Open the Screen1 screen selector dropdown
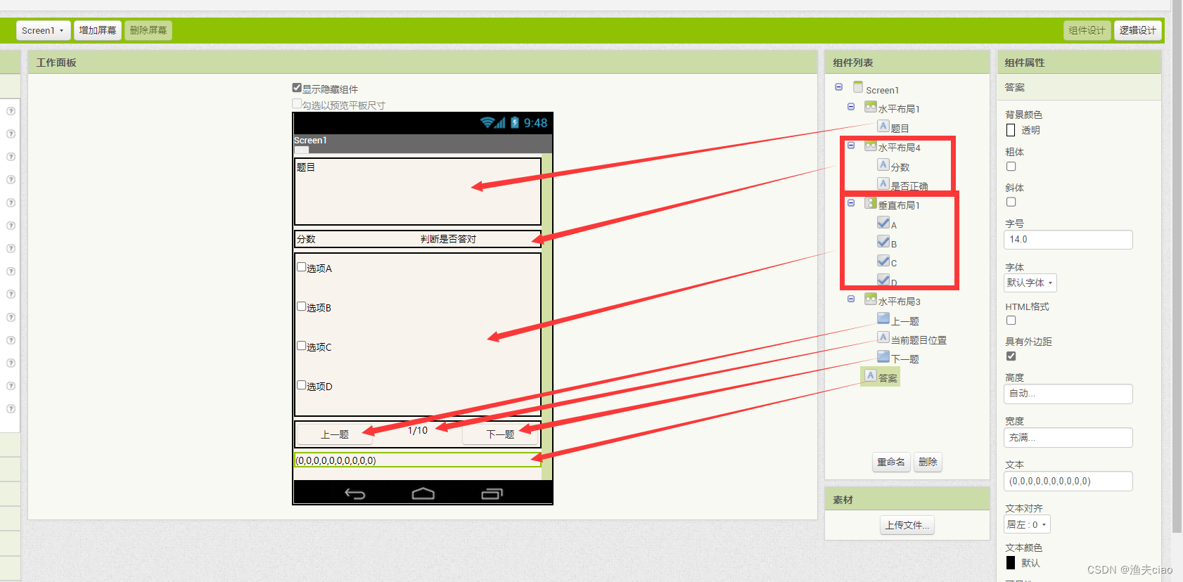The width and height of the screenshot is (1183, 582). pos(43,30)
